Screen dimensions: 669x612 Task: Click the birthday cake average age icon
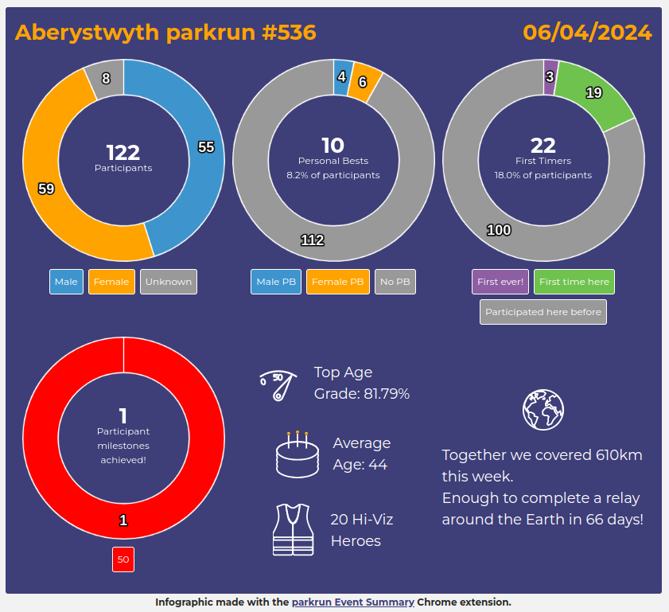[298, 454]
